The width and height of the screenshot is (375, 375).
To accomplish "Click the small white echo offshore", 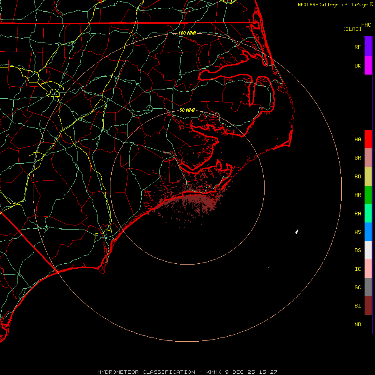I will click(297, 232).
